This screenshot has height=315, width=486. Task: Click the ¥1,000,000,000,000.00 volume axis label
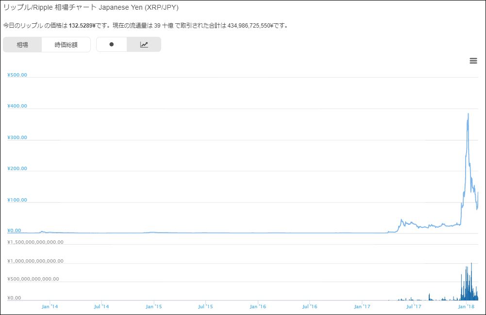click(35, 261)
